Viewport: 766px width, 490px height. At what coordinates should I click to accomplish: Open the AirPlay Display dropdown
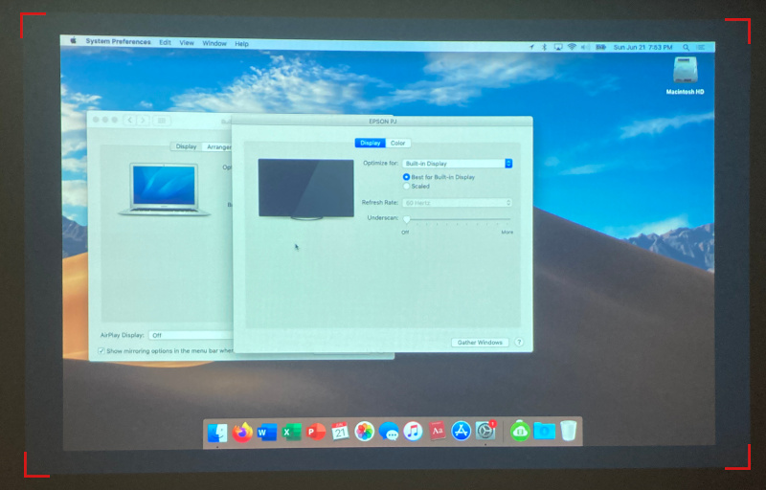(x=191, y=335)
